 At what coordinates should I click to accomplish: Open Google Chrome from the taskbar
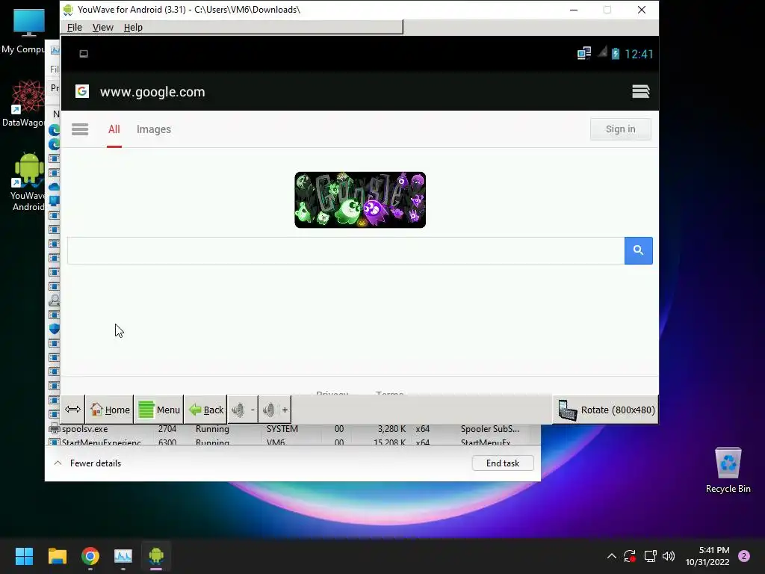click(x=90, y=556)
